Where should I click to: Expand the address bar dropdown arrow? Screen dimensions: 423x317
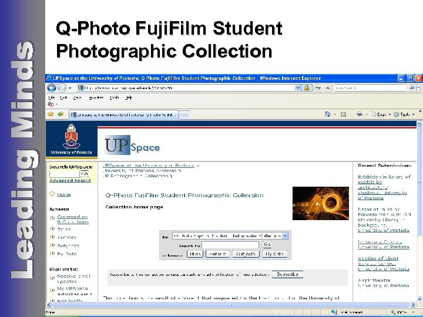[x=298, y=88]
